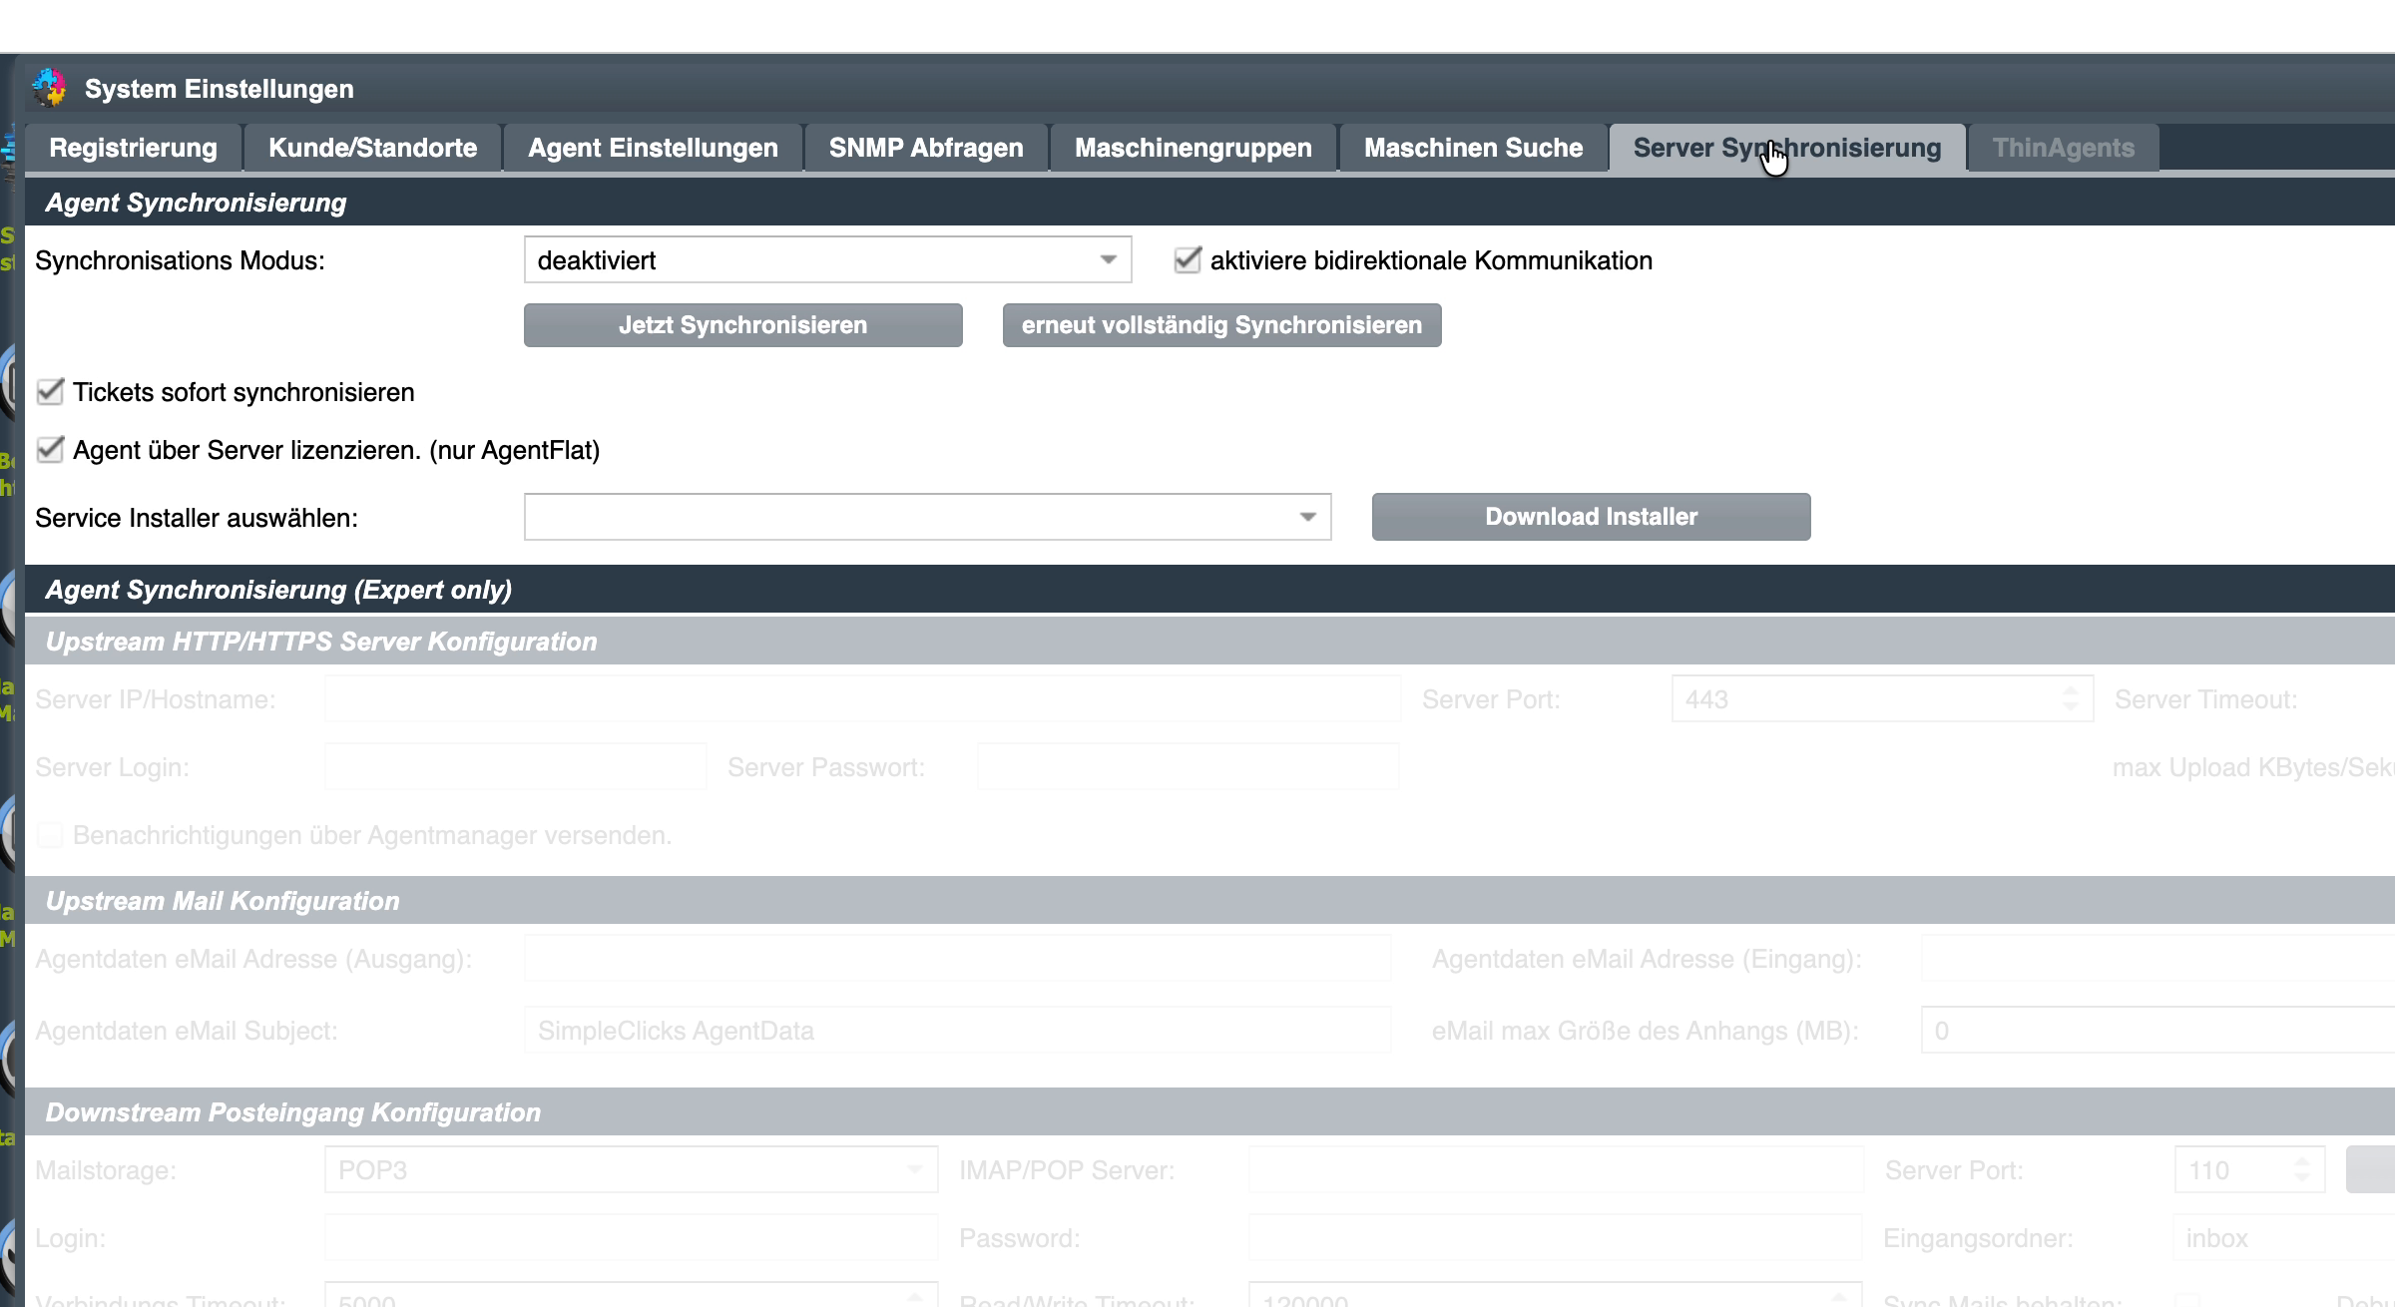Click the Upstream Mail Konfiguration header
2395x1307 pixels.
click(1209, 901)
